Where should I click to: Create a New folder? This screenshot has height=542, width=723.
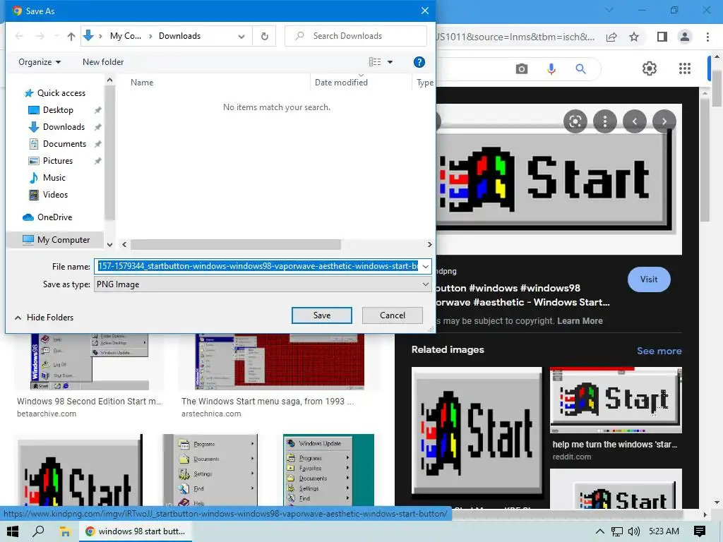pyautogui.click(x=103, y=62)
